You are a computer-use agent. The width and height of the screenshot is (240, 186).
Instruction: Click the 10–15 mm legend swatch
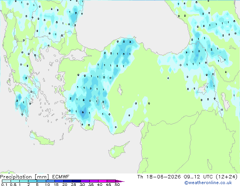pyautogui.click(x=50, y=181)
